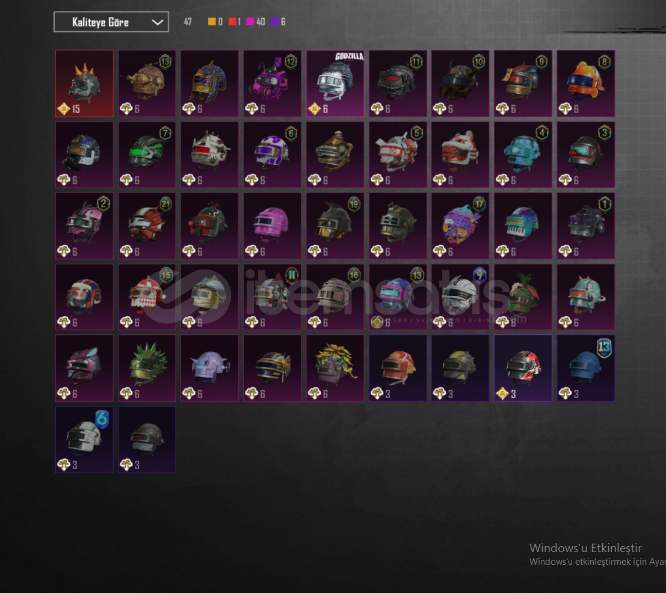
Task: Pick the orange helmet with badge 8
Action: 586,84
